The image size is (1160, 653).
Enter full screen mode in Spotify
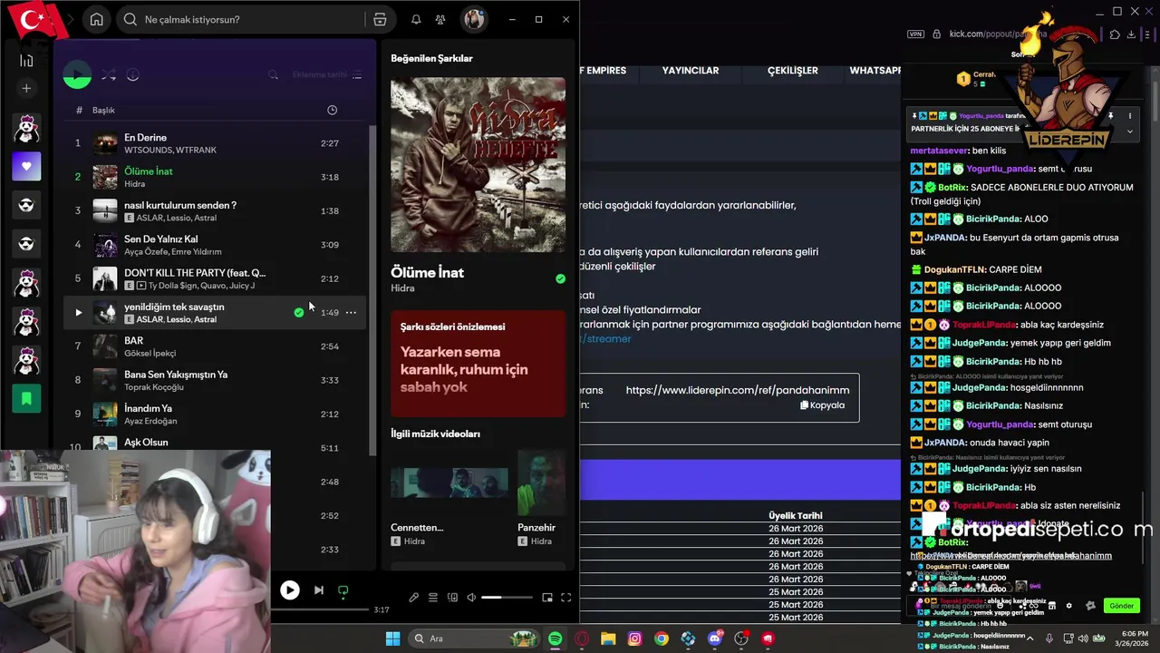click(566, 598)
